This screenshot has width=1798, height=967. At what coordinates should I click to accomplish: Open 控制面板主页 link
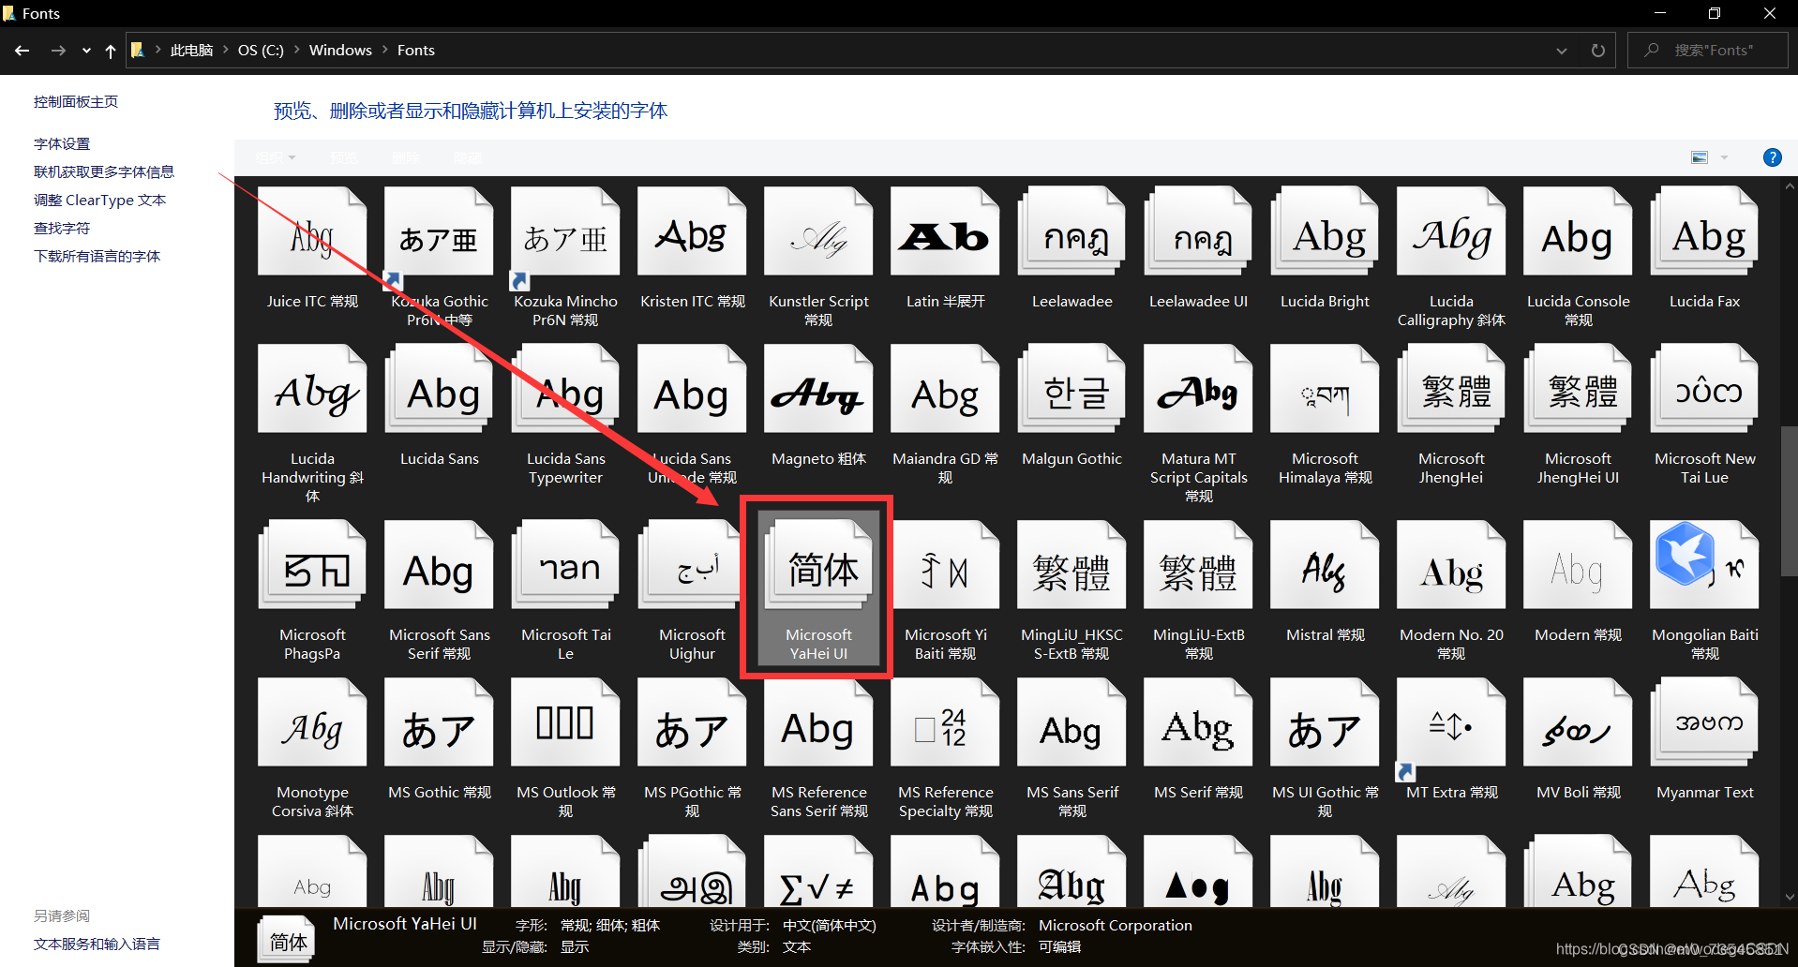[76, 101]
